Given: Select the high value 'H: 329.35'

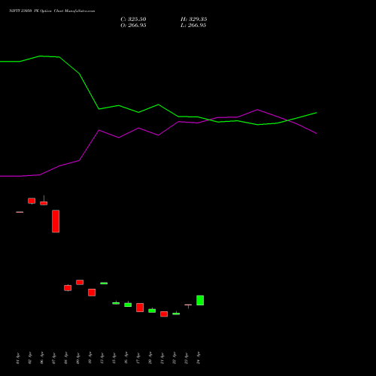Looking at the screenshot, I should point(194,20).
